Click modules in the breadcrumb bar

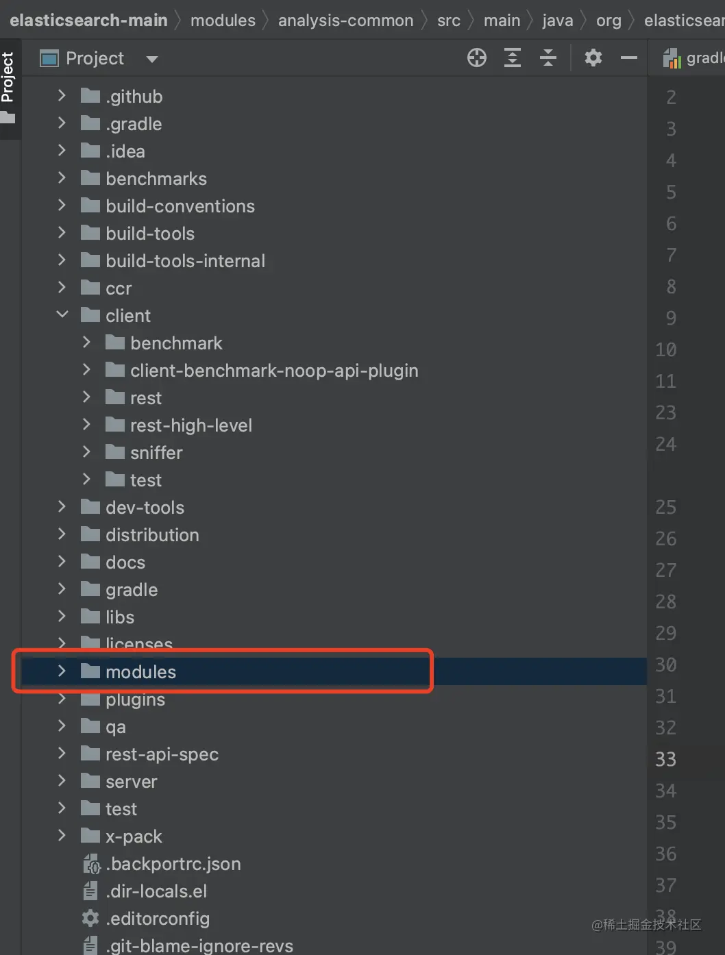(223, 20)
